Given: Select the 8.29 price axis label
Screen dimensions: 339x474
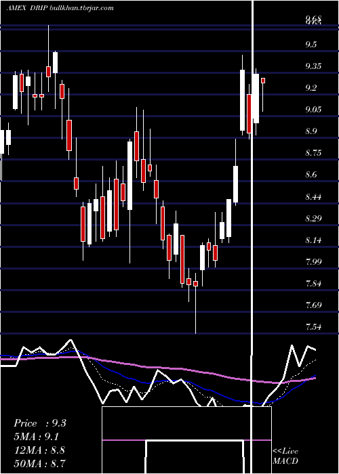Looking at the screenshot, I should (313, 219).
